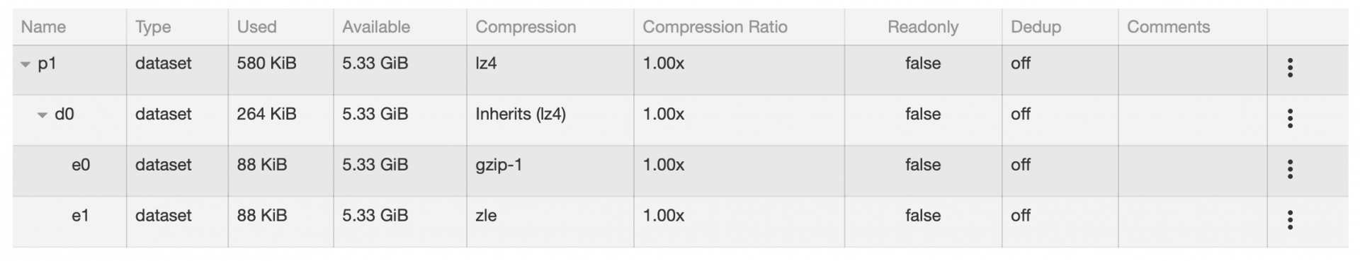Click the Comments column header

click(1168, 27)
